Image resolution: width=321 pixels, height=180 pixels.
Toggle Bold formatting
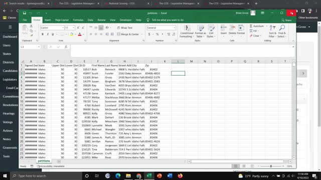(43, 34)
